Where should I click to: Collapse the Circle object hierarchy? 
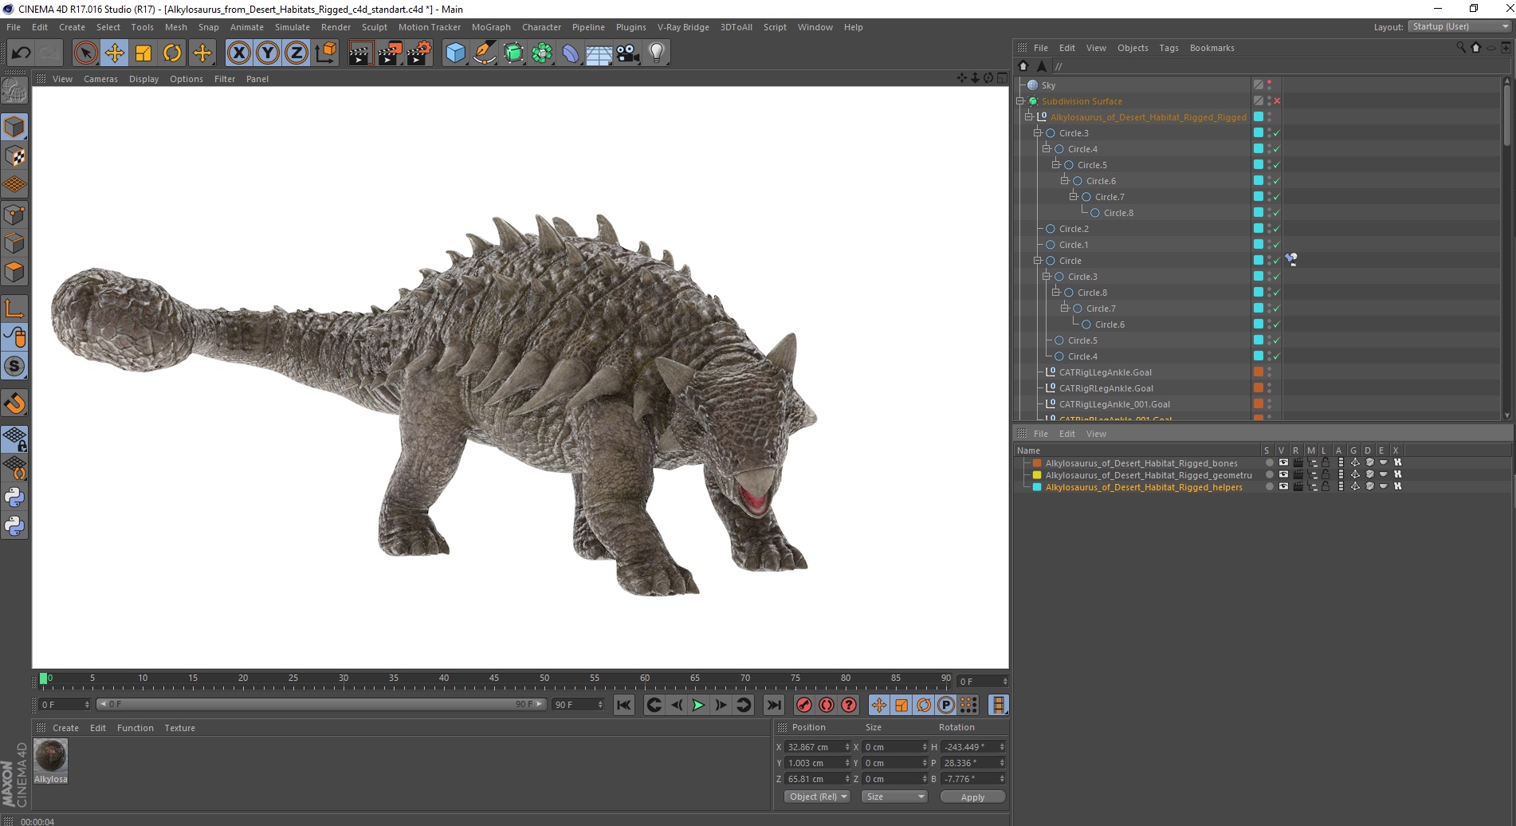point(1038,261)
